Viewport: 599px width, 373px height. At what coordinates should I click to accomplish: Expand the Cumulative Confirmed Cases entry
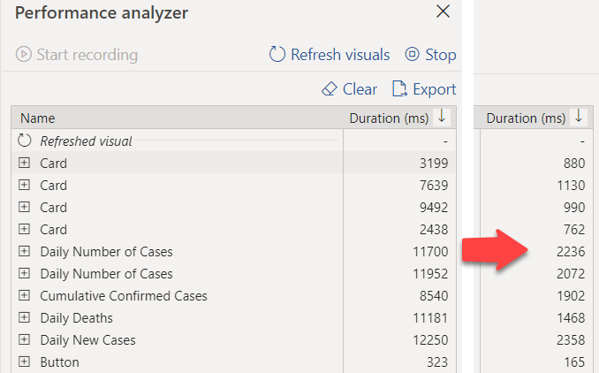(24, 295)
